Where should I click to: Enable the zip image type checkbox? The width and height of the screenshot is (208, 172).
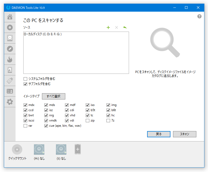pos(88,120)
